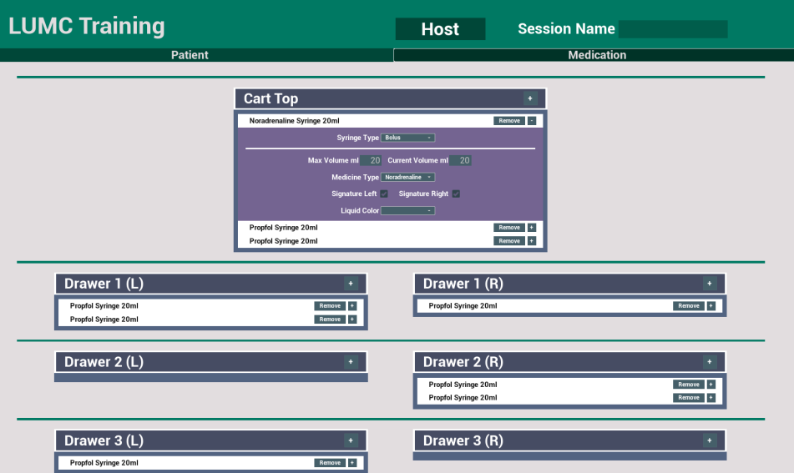Expand second Propfol Syringe row in Drawer 1 (L)
The height and width of the screenshot is (473, 794).
coord(352,320)
